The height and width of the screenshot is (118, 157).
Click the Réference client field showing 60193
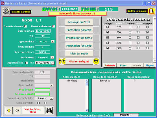(x=42, y=52)
